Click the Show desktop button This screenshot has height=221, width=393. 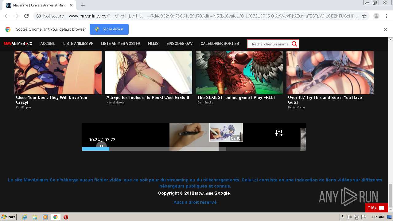pos(389,217)
